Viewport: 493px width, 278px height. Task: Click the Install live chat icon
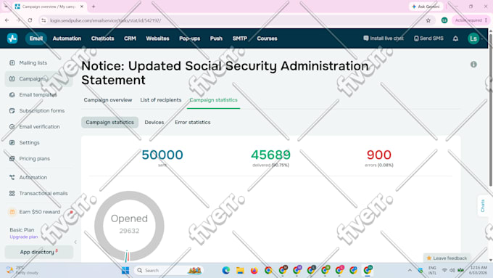365,38
